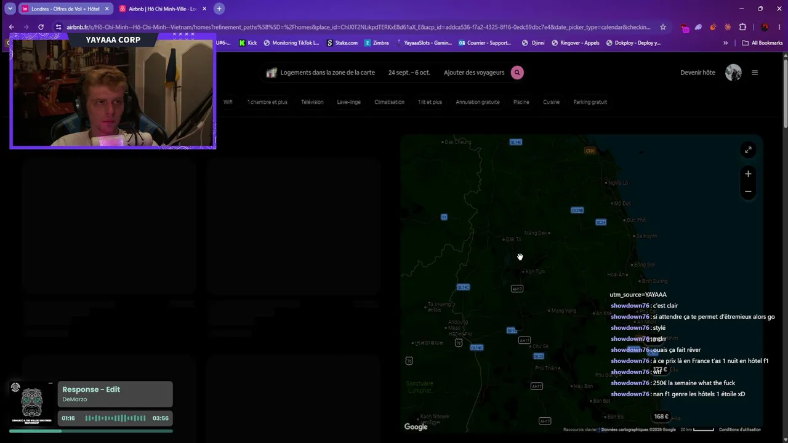Open the Chrome tab search dropdown
The width and height of the screenshot is (788, 443).
pos(10,9)
